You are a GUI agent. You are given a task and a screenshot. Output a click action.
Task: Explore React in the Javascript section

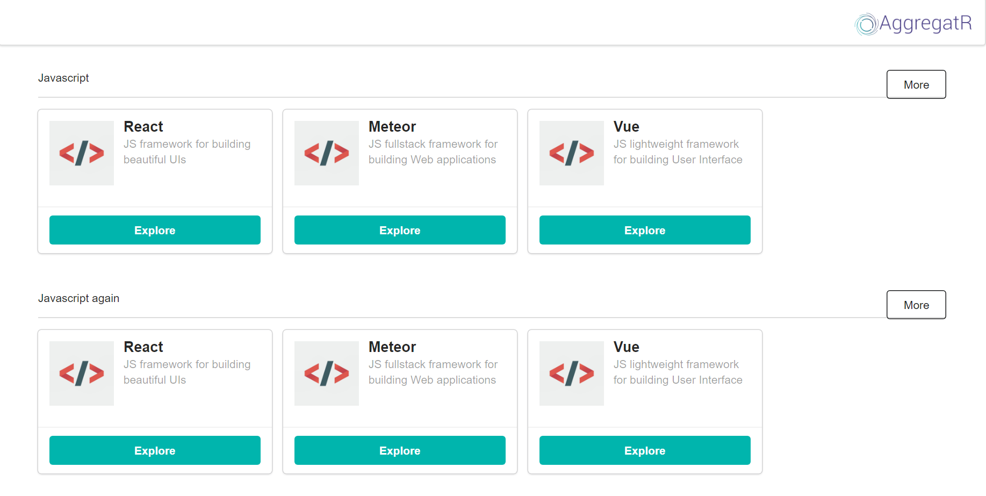click(155, 230)
